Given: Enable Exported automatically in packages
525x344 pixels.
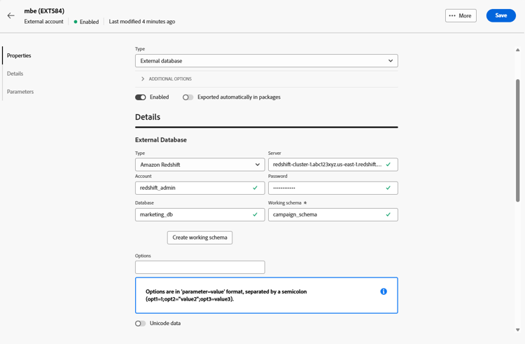Looking at the screenshot, I should 188,97.
